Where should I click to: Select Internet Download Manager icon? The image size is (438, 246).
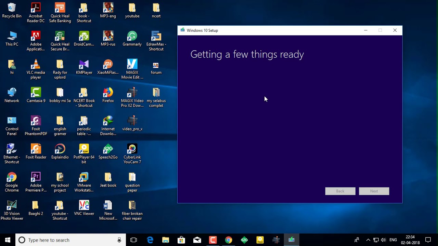(108, 126)
